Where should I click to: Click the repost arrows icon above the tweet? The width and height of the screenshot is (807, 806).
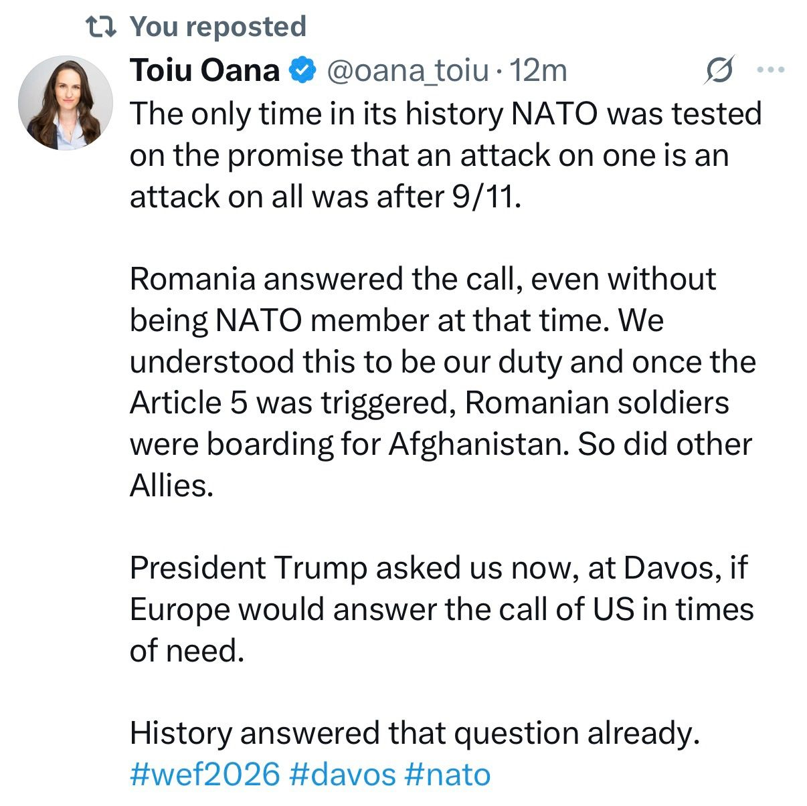[102, 27]
